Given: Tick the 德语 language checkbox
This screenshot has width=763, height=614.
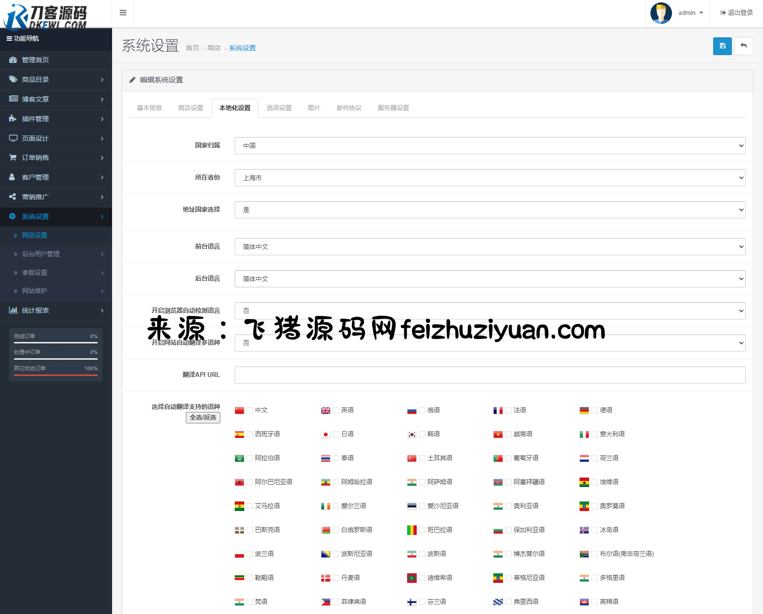Looking at the screenshot, I should click(595, 410).
